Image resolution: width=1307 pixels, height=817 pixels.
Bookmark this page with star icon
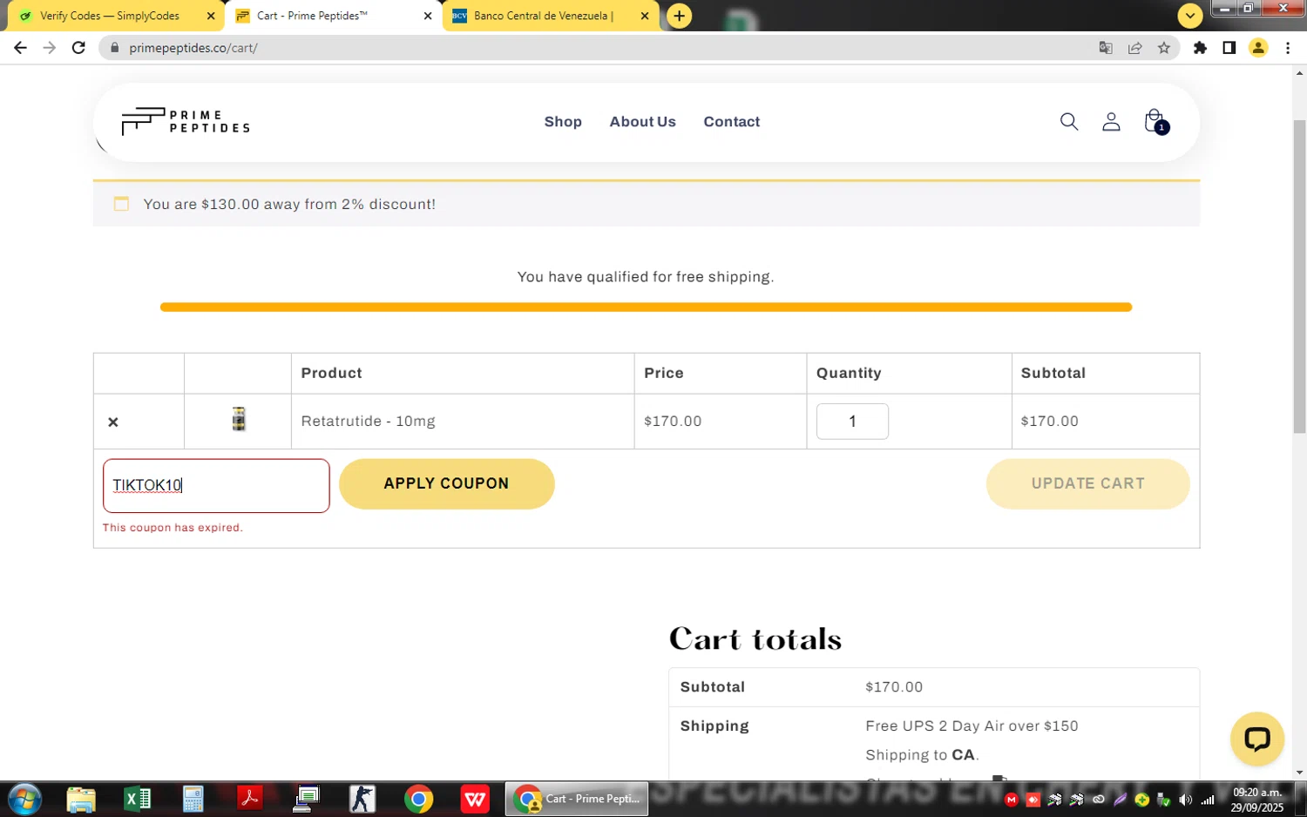(1164, 48)
